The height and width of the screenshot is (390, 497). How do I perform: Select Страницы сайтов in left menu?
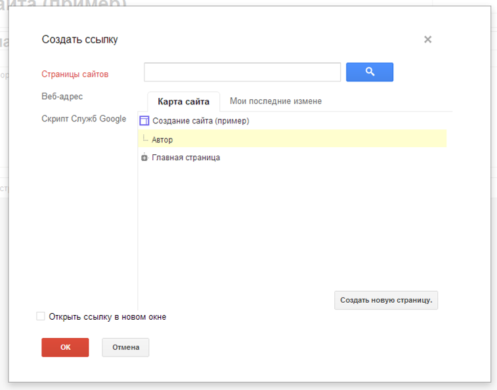(x=75, y=74)
